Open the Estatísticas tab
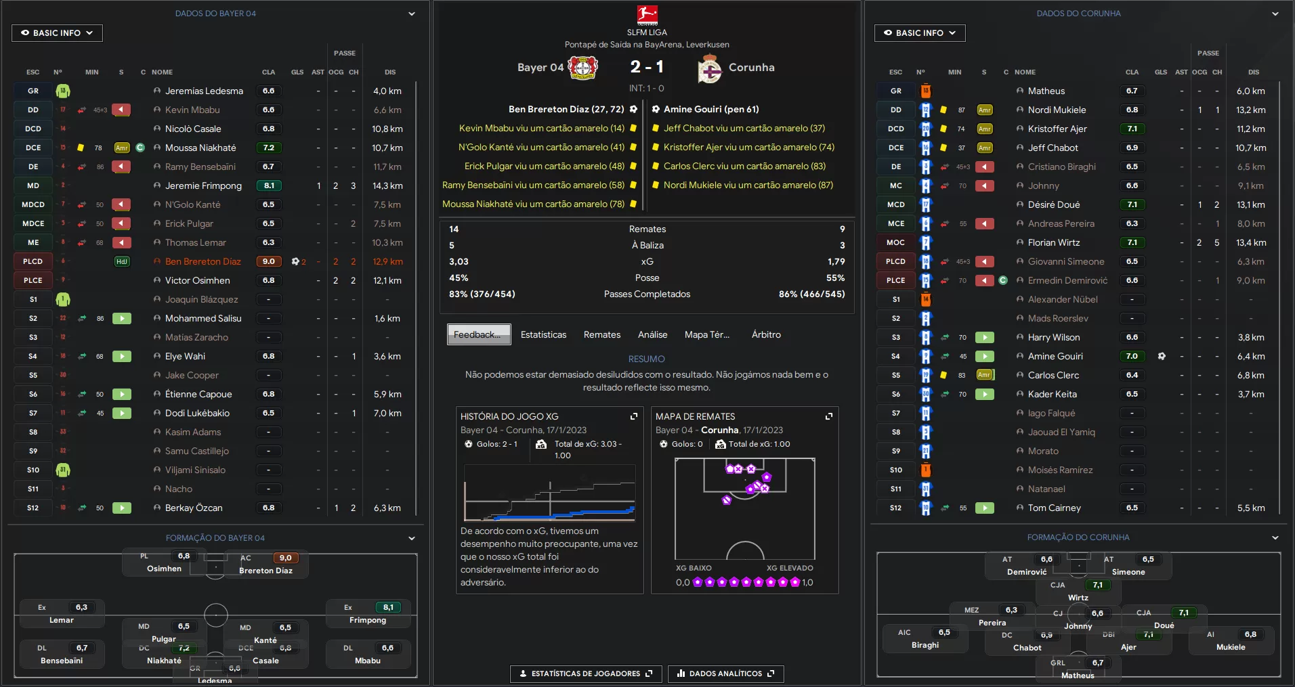 [x=543, y=334]
